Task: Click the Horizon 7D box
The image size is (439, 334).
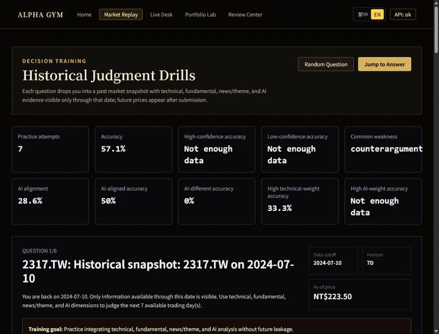Action: 387,261
